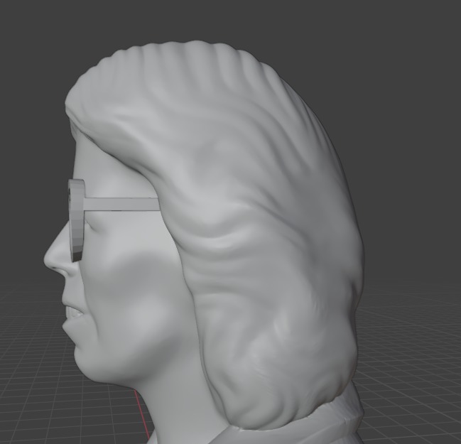This screenshot has height=444, width=461.
Task: Click the open mouth of the model
Action: click(x=73, y=314)
